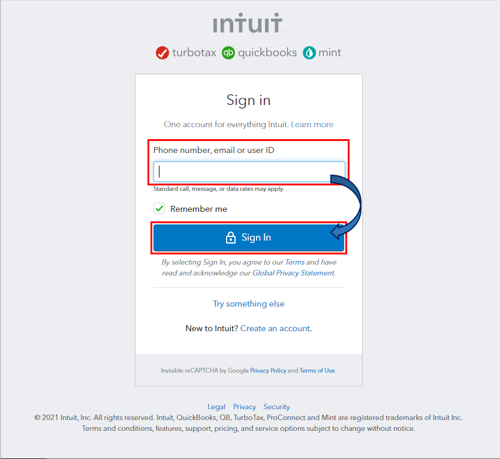Open the Security footer link

point(276,407)
